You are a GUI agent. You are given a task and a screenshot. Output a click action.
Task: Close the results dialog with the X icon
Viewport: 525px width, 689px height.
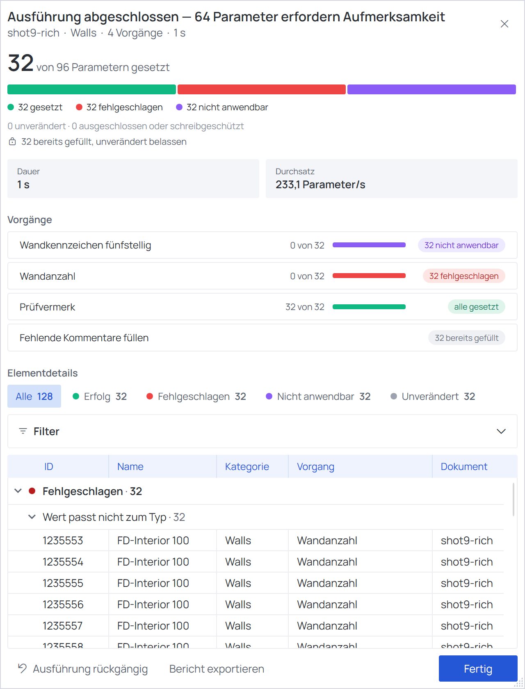click(504, 24)
